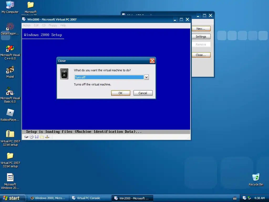The height and width of the screenshot is (202, 269).
Task: Click the shared folders status icon
Action: tap(42, 137)
